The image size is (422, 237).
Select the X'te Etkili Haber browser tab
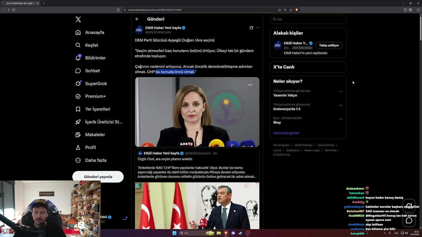coord(20,3)
